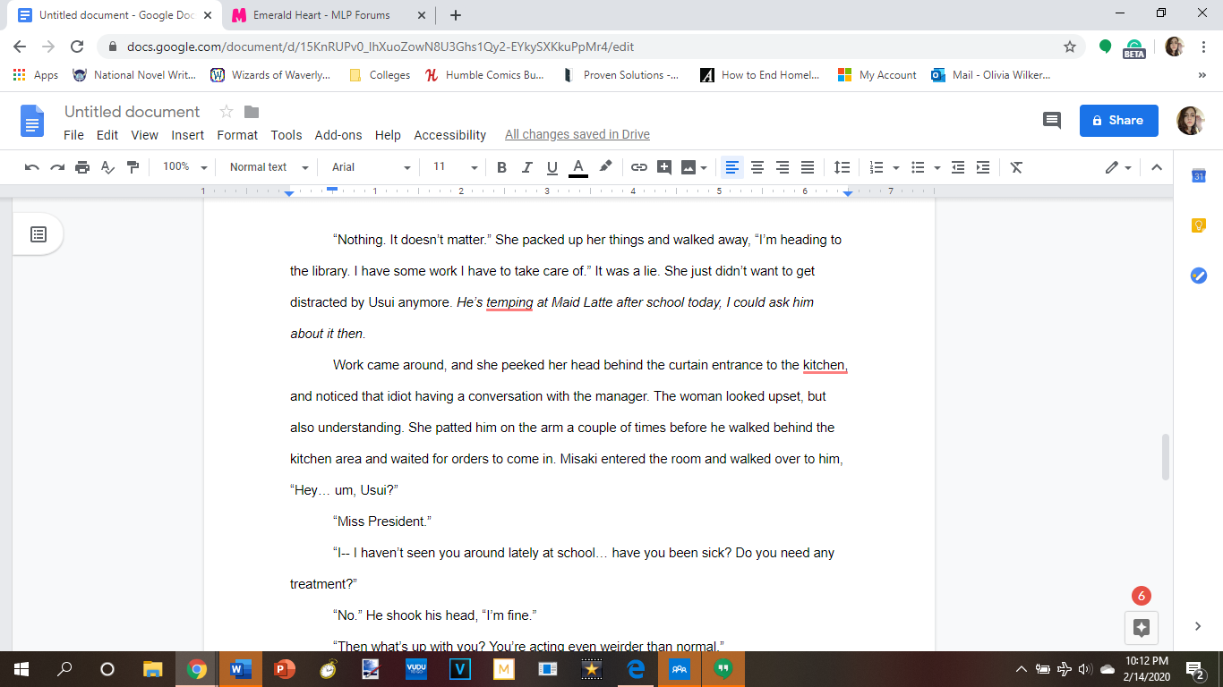The width and height of the screenshot is (1223, 687).
Task: Click the blue Share button
Action: click(x=1119, y=121)
